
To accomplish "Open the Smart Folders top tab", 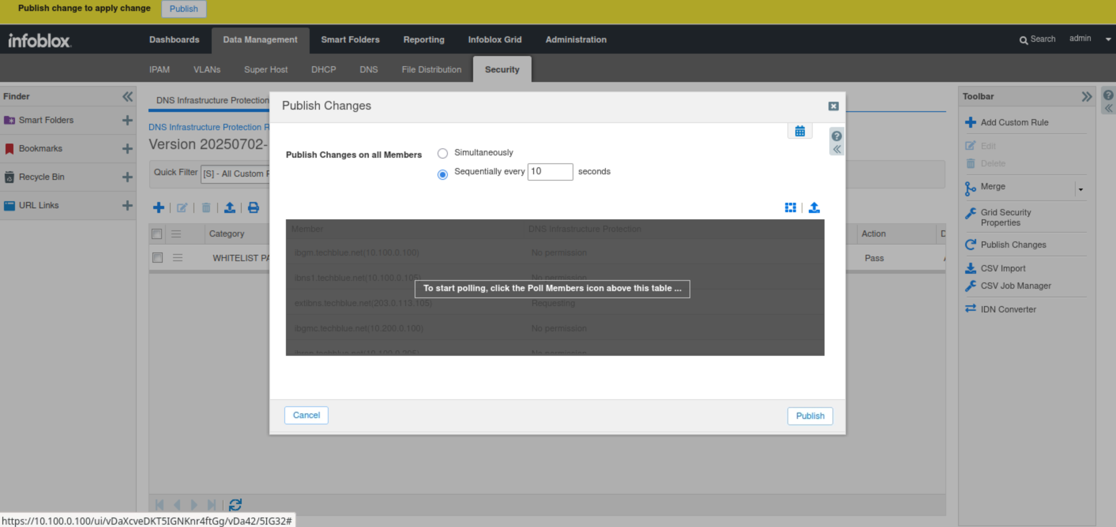I will (x=350, y=40).
